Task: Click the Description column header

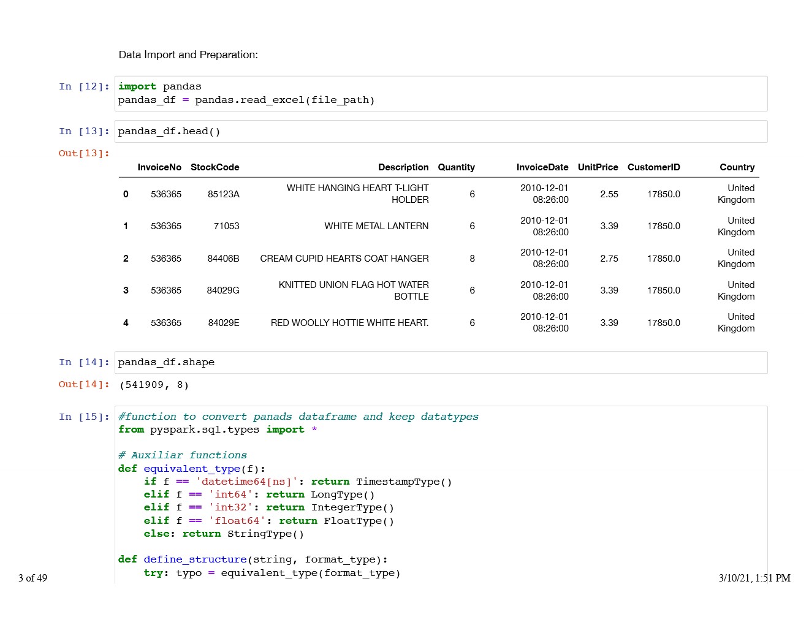Action: pos(403,167)
